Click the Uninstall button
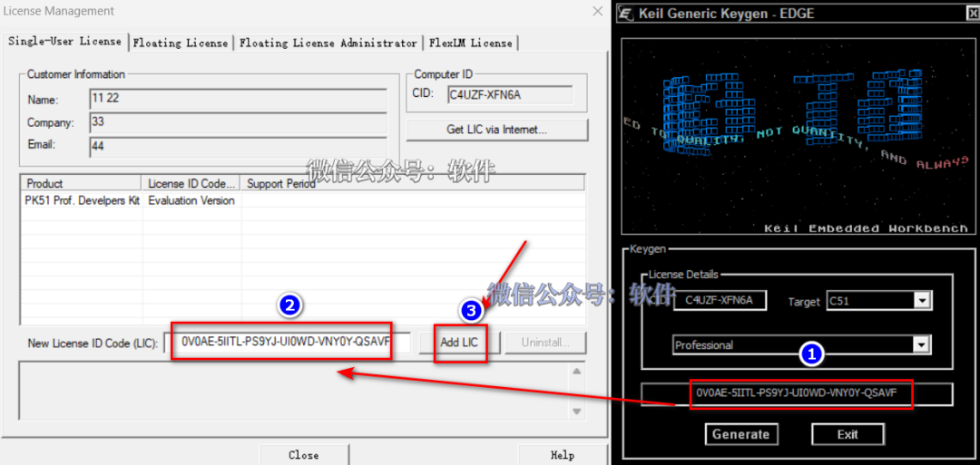This screenshot has height=465, width=980. click(x=545, y=342)
